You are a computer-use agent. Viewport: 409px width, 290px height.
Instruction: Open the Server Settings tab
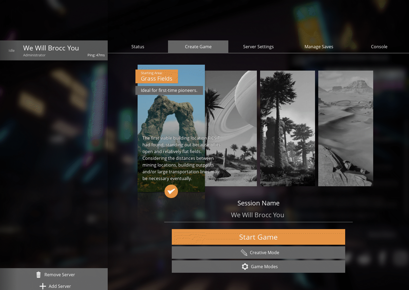pos(258,47)
